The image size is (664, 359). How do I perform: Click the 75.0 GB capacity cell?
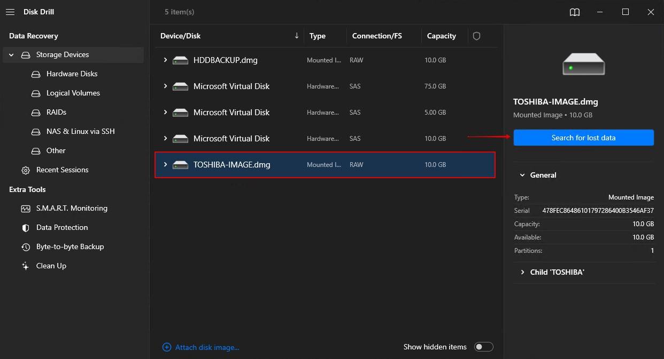pos(435,86)
